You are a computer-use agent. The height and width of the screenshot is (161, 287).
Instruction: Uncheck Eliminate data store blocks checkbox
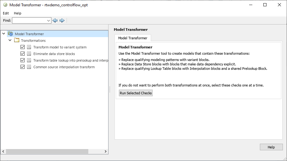click(x=22, y=54)
